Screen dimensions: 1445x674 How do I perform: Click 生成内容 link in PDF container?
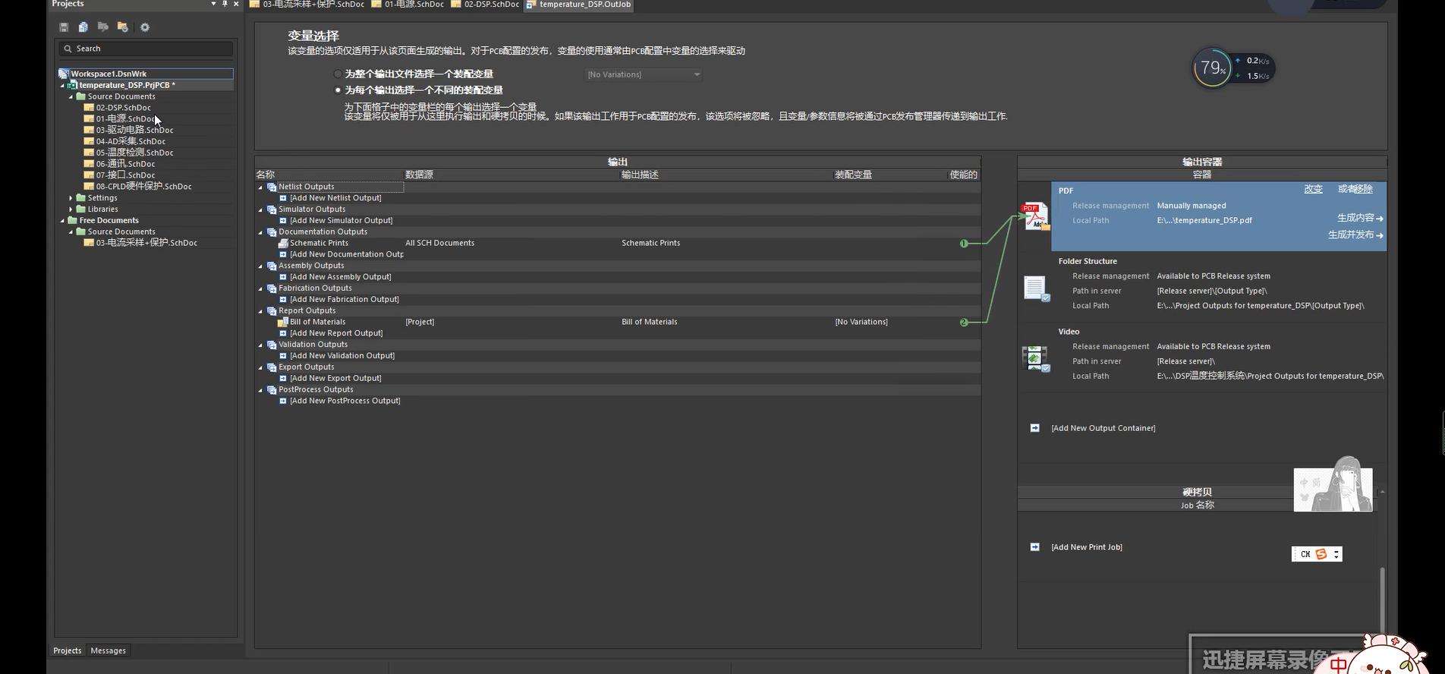click(x=1359, y=218)
